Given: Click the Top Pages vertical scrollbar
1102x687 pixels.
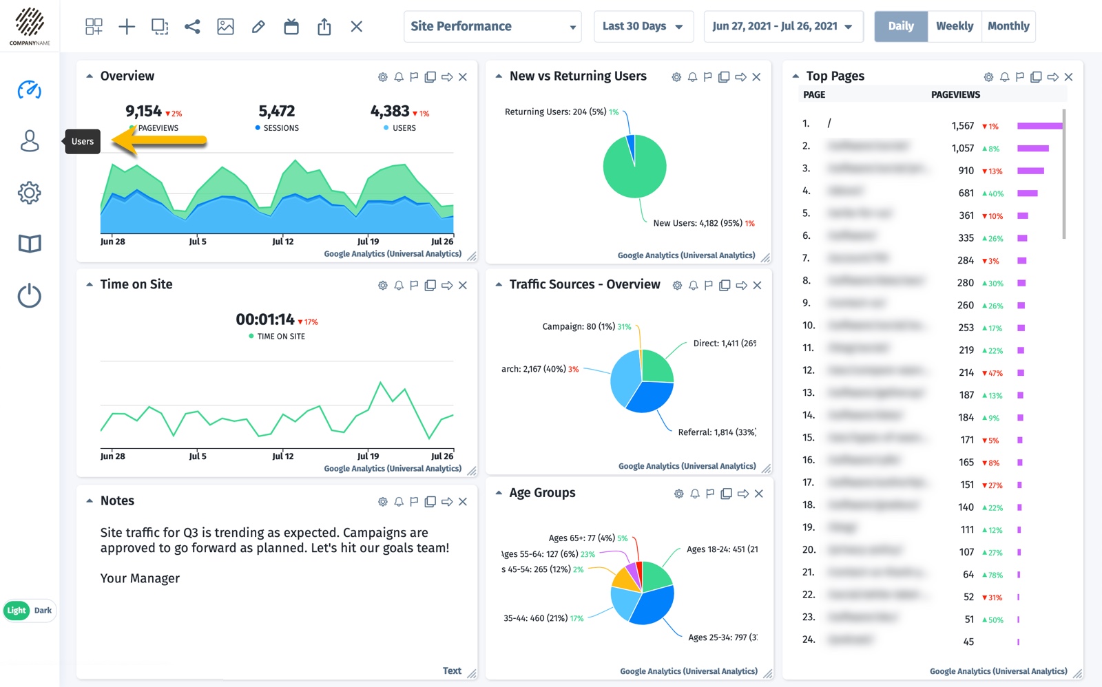Looking at the screenshot, I should click(1064, 173).
